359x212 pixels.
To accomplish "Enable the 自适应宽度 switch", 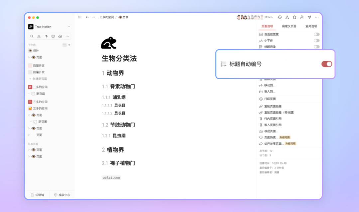I will pyautogui.click(x=317, y=34).
